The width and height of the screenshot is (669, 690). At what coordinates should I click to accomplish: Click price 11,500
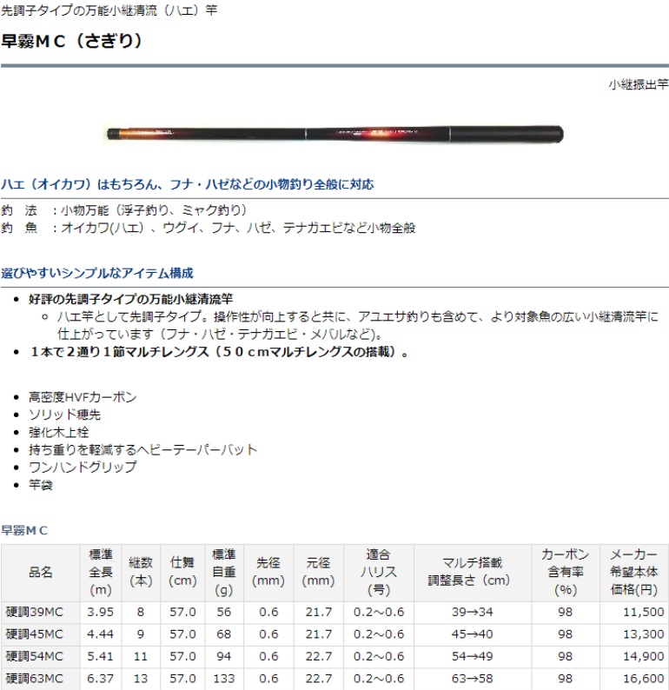click(644, 612)
